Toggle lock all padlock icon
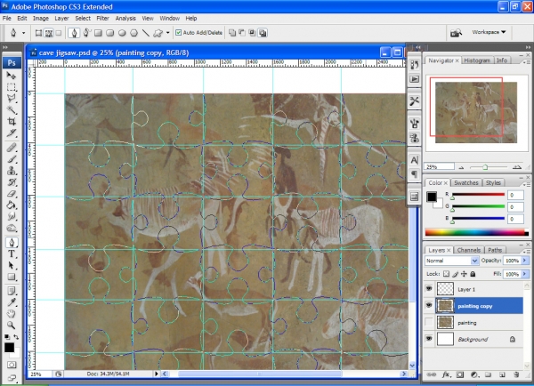The image size is (534, 386). (x=473, y=274)
